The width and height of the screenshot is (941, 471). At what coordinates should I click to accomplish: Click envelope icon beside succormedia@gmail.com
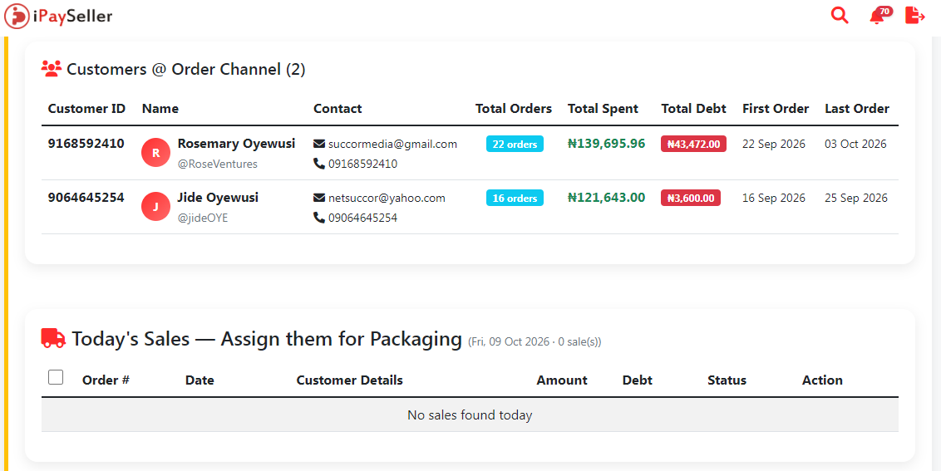point(319,144)
